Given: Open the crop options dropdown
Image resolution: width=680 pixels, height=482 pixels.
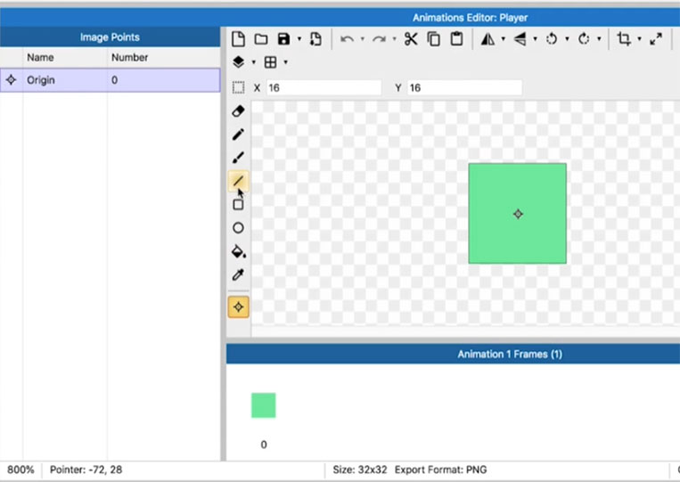Looking at the screenshot, I should coord(639,39).
